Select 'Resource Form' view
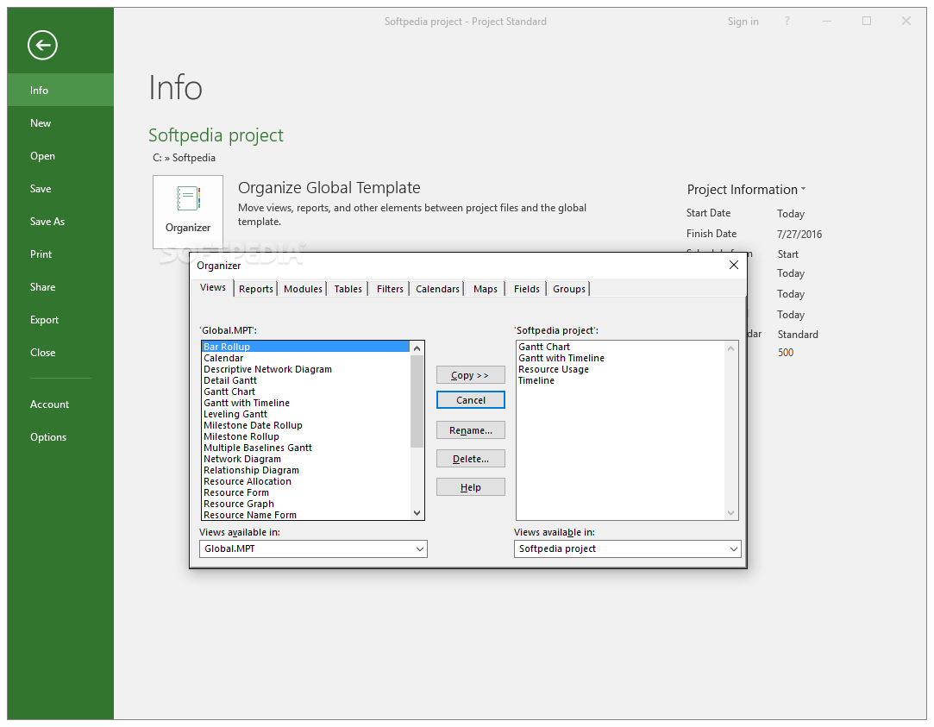 click(305, 492)
